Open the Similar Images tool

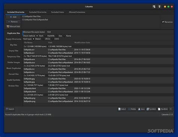[x=14, y=63]
